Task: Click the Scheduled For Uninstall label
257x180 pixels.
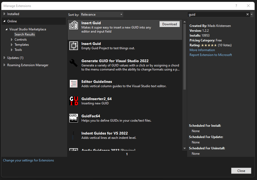Action: pyautogui.click(x=207, y=148)
